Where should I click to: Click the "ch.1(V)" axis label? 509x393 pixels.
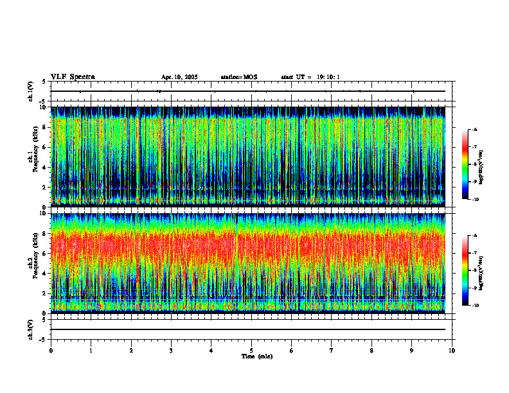31,91
